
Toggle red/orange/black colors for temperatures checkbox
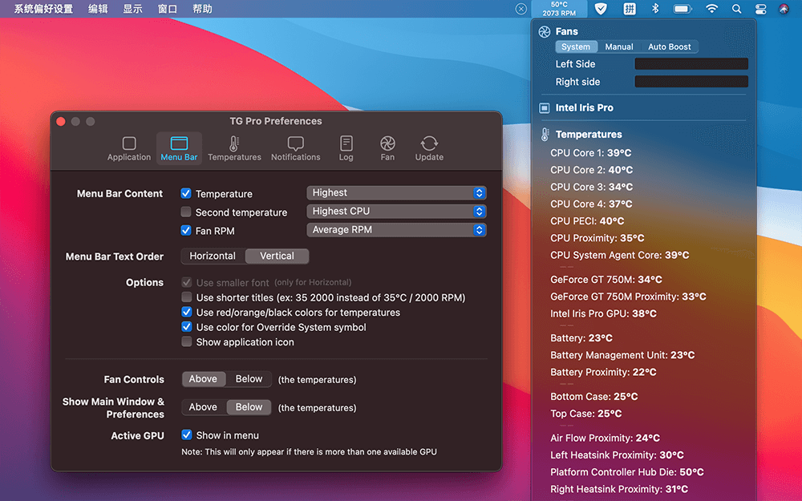click(x=187, y=312)
